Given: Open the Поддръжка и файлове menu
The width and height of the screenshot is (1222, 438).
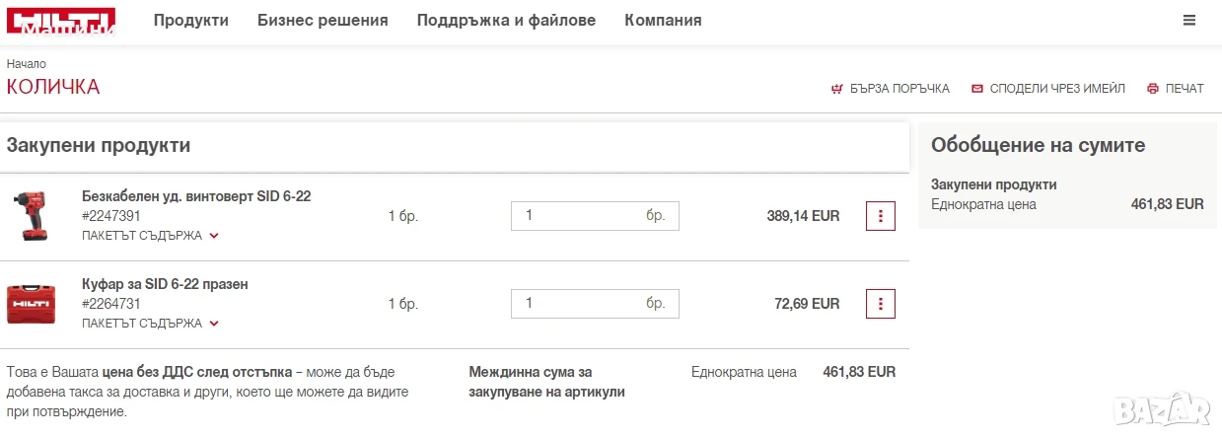Looking at the screenshot, I should pos(506,20).
